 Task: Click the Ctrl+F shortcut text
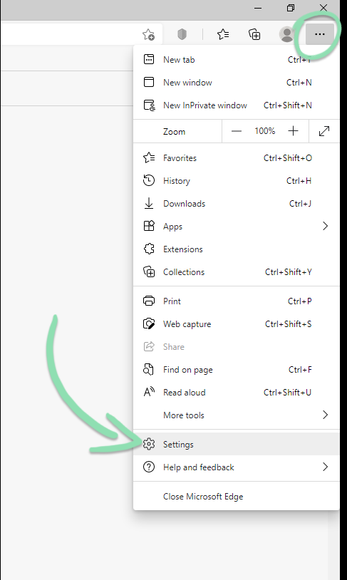click(x=300, y=370)
